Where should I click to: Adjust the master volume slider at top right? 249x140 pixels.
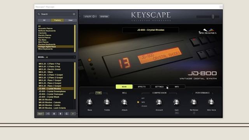click(208, 16)
